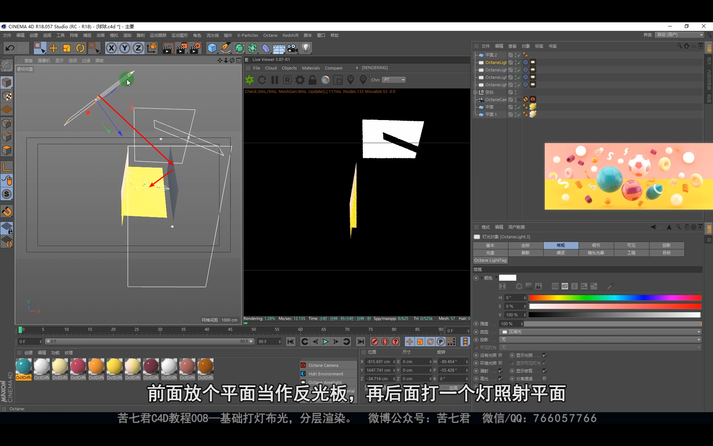This screenshot has width=713, height=446.
Task: Open the Octane menu in menu bar
Action: [270, 35]
